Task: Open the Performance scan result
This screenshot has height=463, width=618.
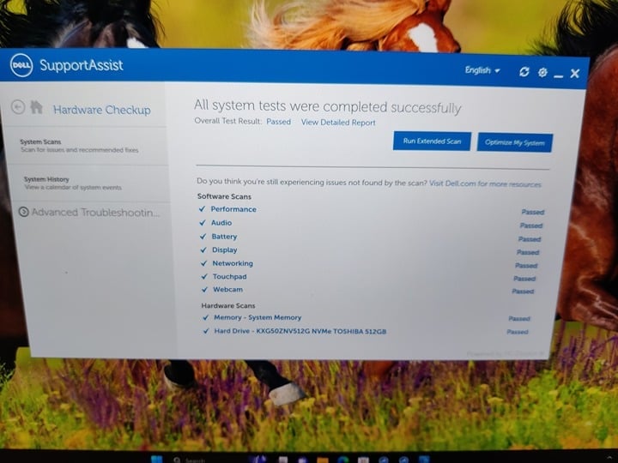Action: tap(233, 209)
